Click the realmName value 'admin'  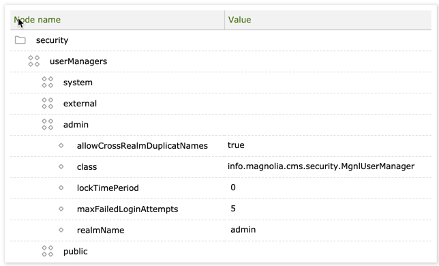click(243, 230)
